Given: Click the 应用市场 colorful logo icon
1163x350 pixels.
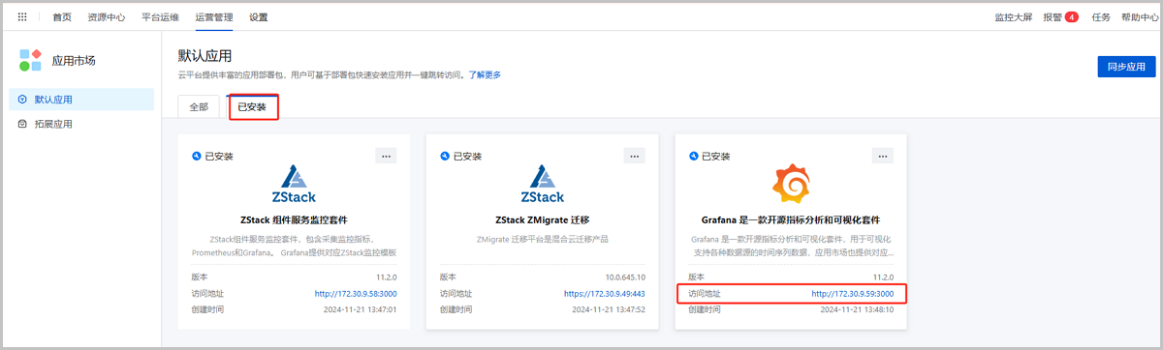Looking at the screenshot, I should (x=30, y=60).
